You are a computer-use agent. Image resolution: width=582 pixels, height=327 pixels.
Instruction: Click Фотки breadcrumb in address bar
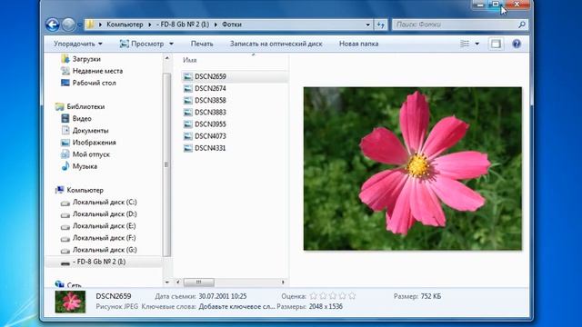232,25
